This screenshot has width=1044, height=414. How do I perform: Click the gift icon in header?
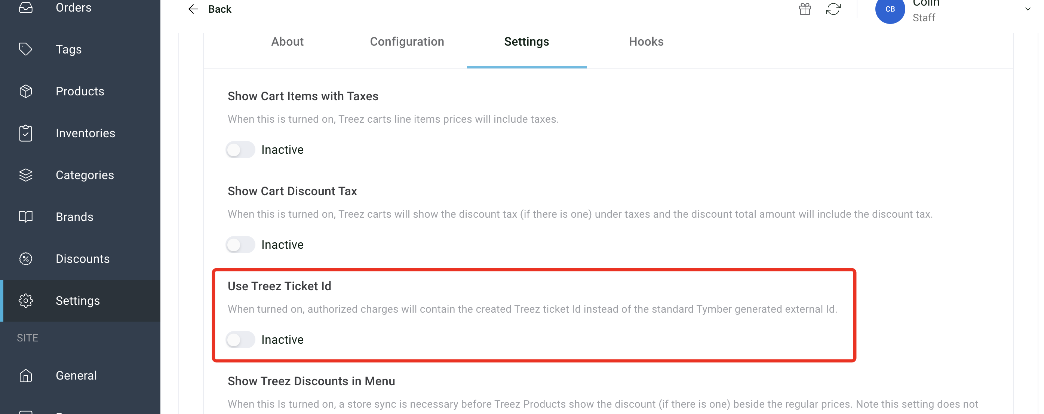[x=804, y=9]
